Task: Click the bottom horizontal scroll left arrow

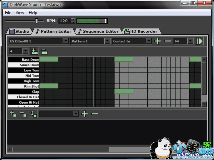Action: point(10,150)
